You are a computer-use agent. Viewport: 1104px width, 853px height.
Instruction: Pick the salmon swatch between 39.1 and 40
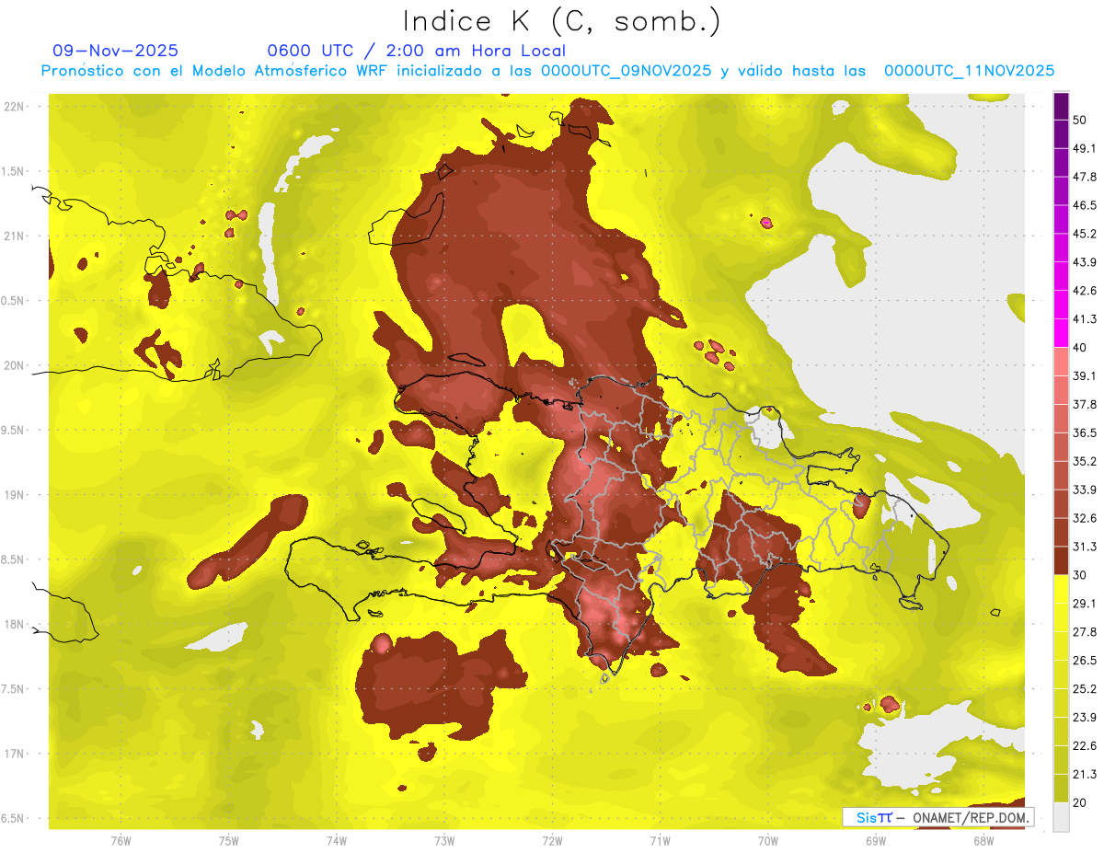(1061, 362)
